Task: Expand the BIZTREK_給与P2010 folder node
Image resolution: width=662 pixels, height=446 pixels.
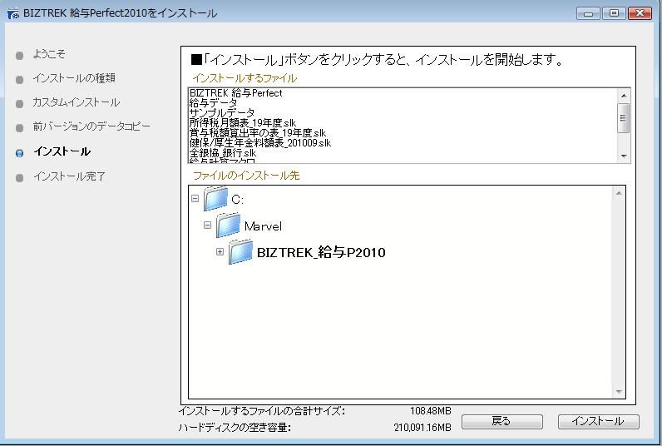Action: pos(220,252)
